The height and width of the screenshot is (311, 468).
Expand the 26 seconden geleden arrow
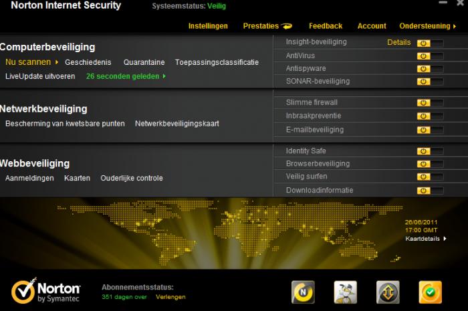click(x=164, y=76)
